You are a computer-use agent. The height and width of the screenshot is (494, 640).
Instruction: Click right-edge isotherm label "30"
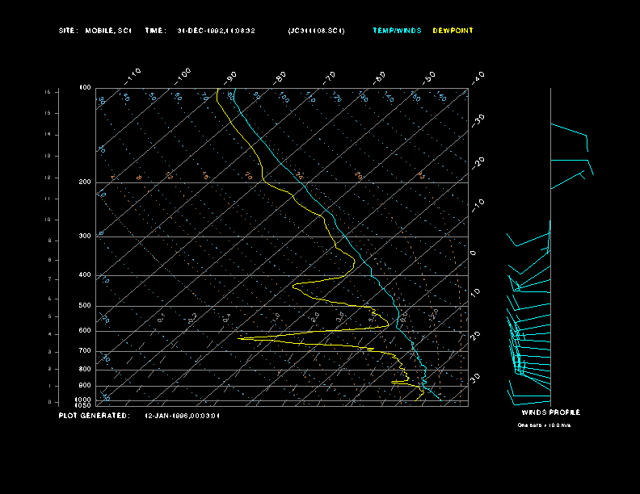(x=476, y=378)
